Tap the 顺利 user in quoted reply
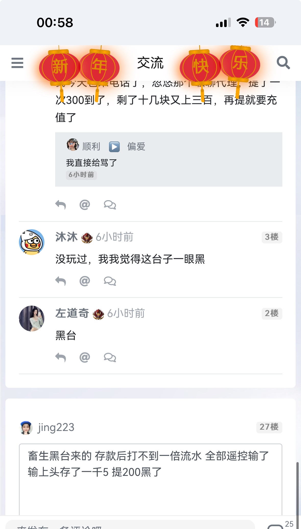This screenshot has width=301, height=529. [x=91, y=147]
